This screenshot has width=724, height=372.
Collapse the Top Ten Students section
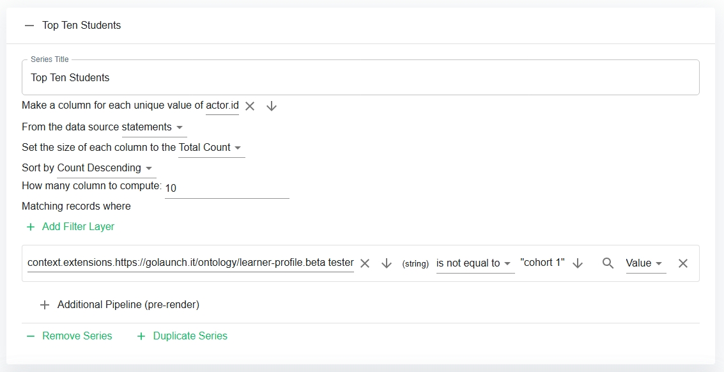pos(29,26)
